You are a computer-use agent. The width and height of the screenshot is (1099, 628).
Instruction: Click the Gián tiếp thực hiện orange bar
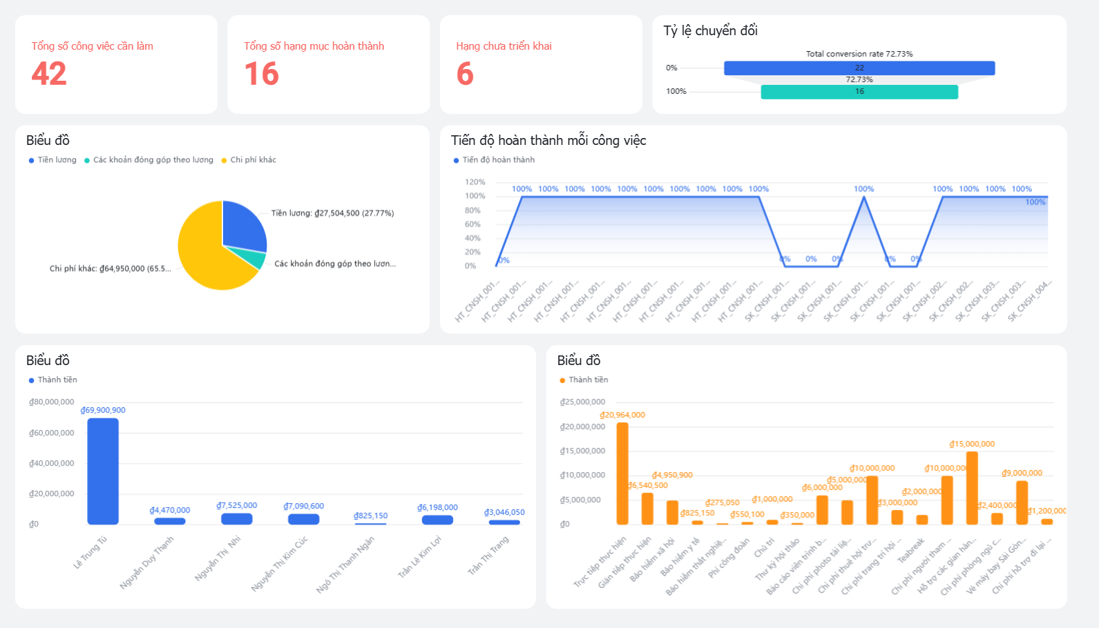tap(647, 509)
